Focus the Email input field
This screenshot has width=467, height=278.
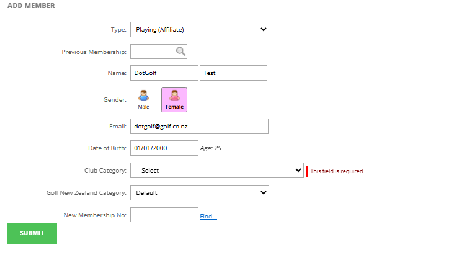pyautogui.click(x=199, y=127)
